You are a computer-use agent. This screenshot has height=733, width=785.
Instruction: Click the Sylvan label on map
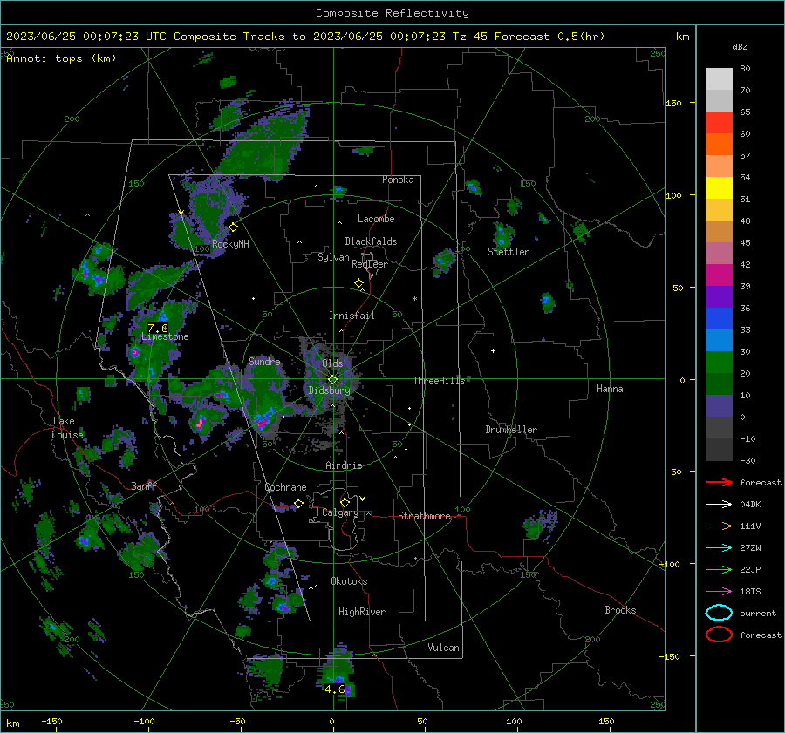pyautogui.click(x=333, y=257)
